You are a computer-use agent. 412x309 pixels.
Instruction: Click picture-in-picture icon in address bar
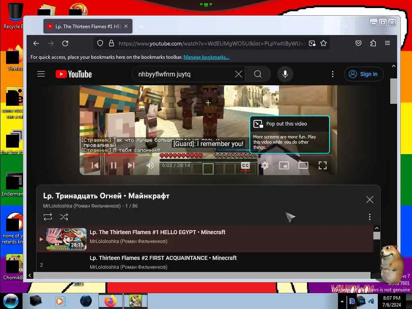pyautogui.click(x=312, y=43)
